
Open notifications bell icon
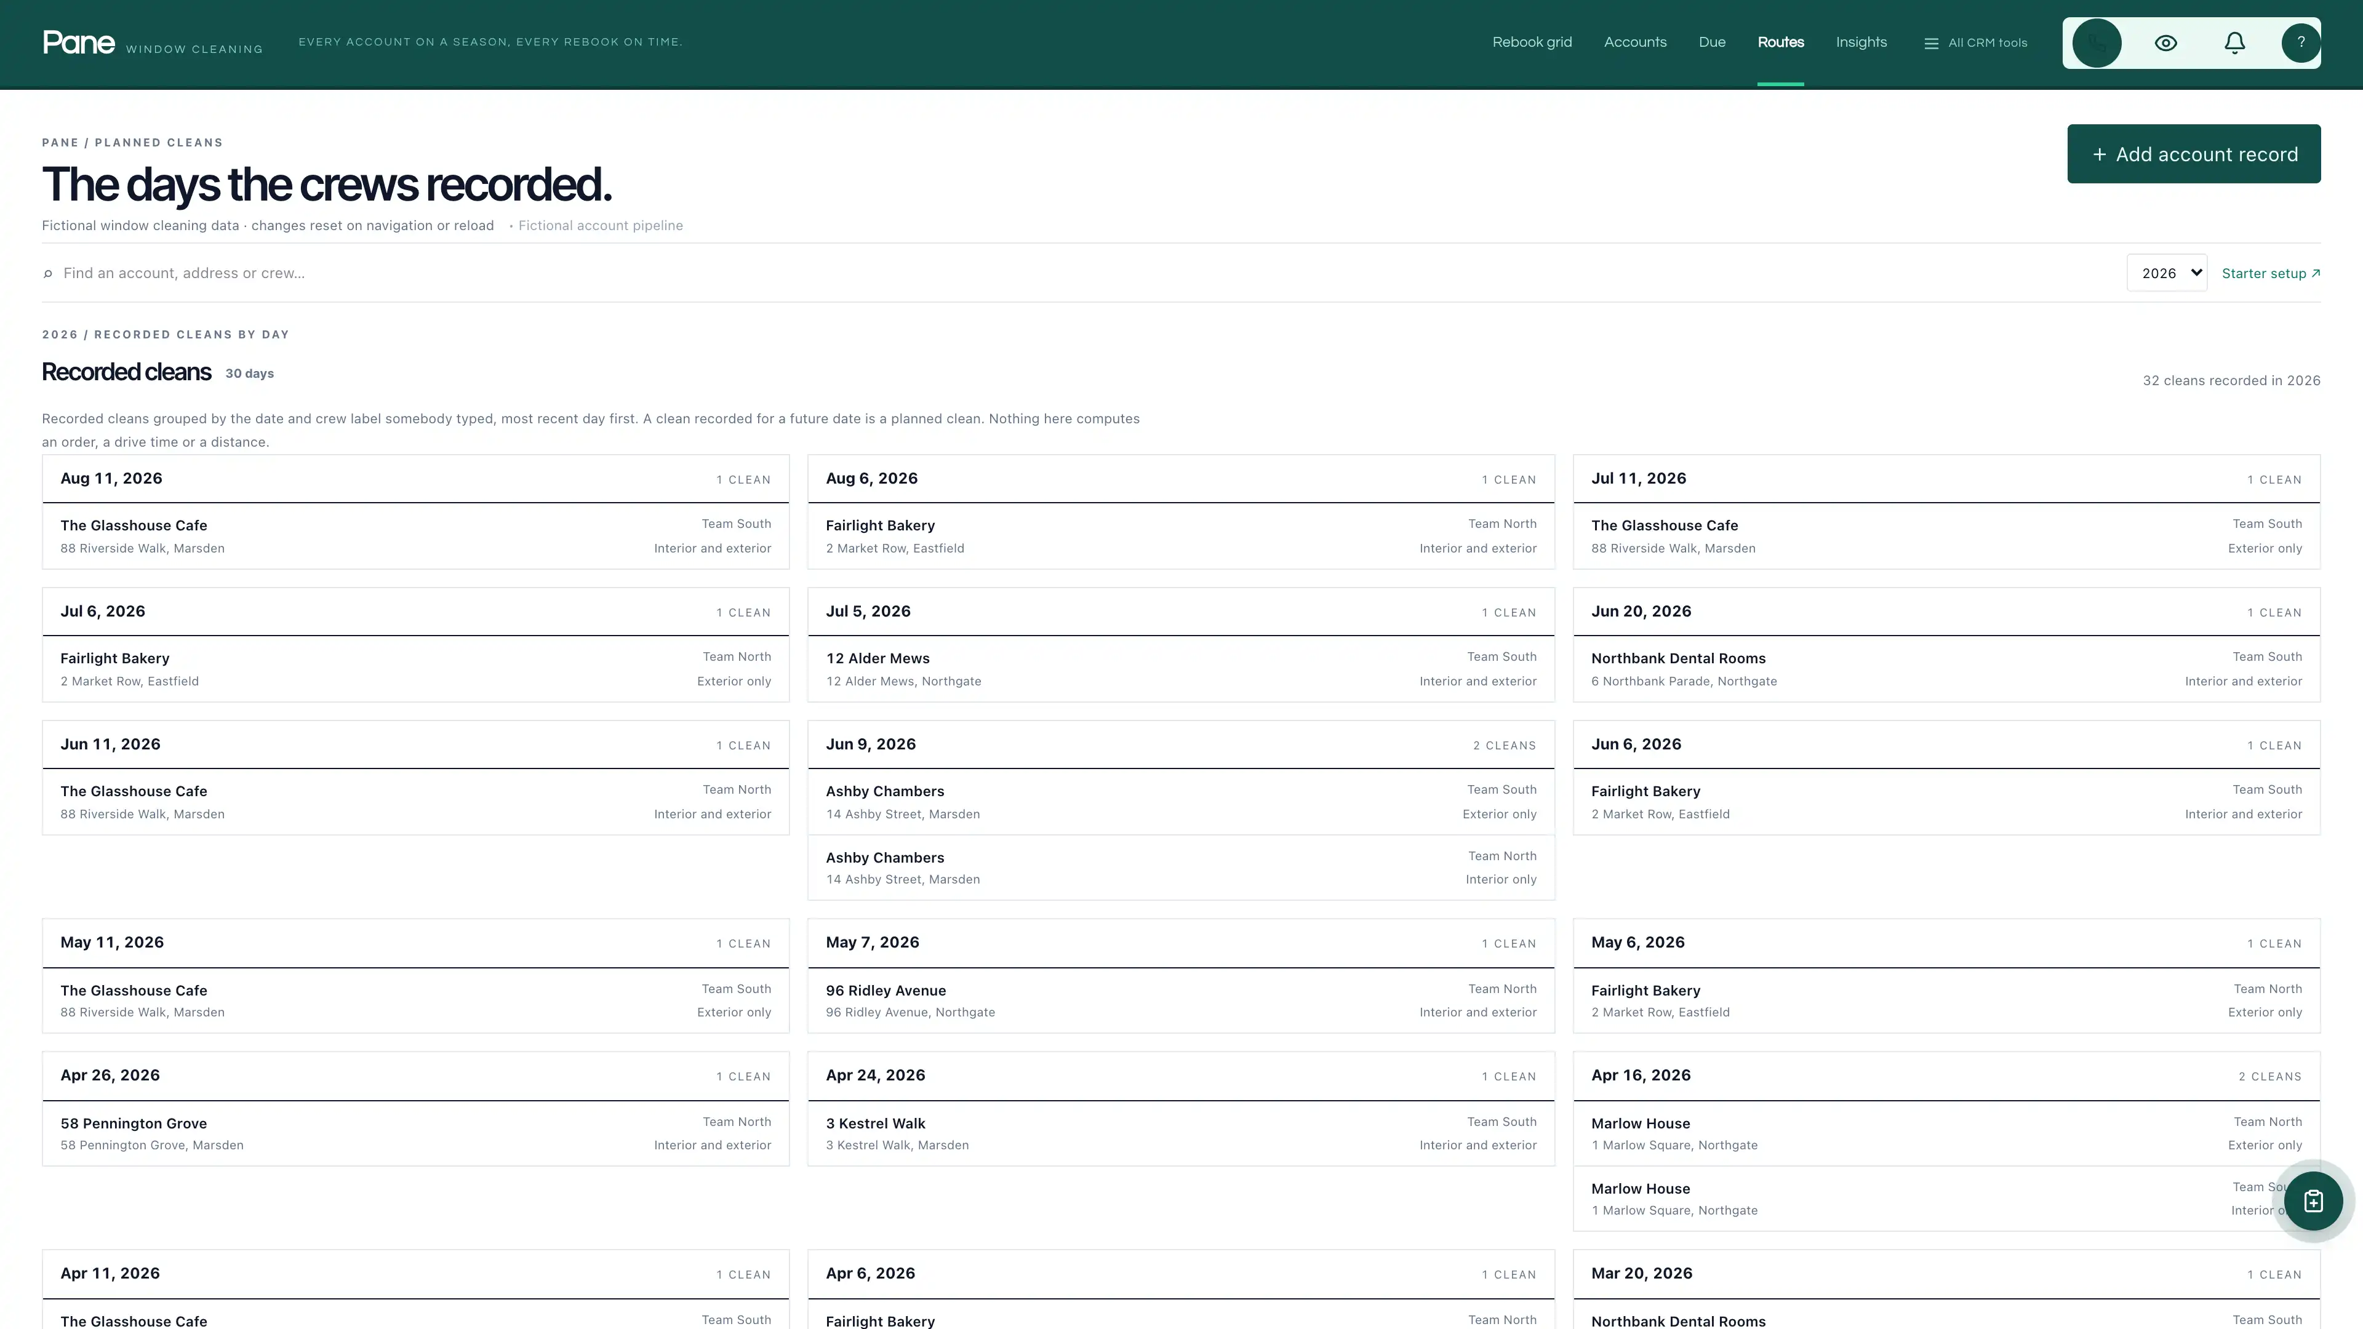click(2234, 43)
